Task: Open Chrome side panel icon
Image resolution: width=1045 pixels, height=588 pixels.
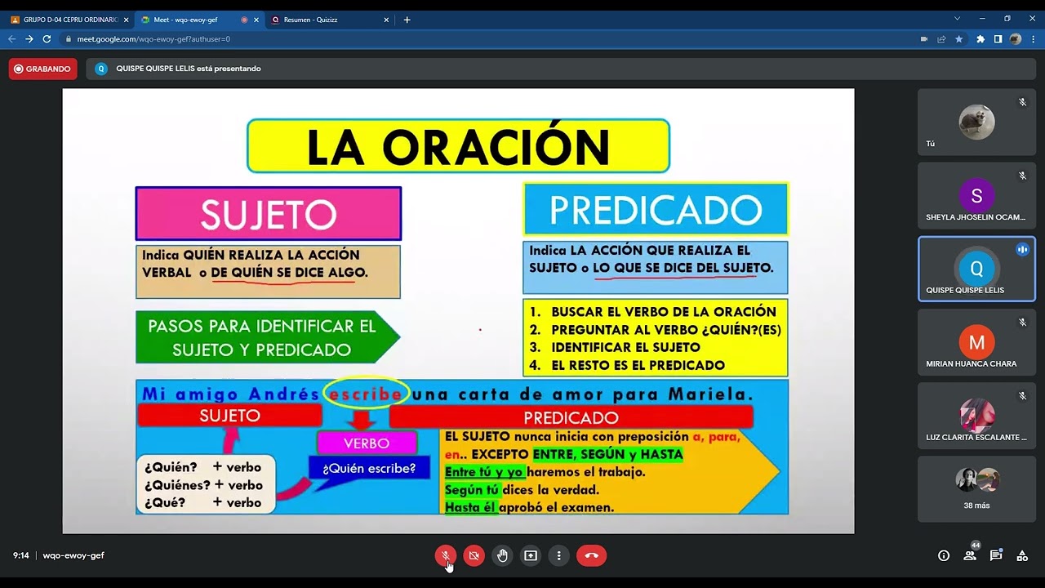Action: (x=998, y=38)
